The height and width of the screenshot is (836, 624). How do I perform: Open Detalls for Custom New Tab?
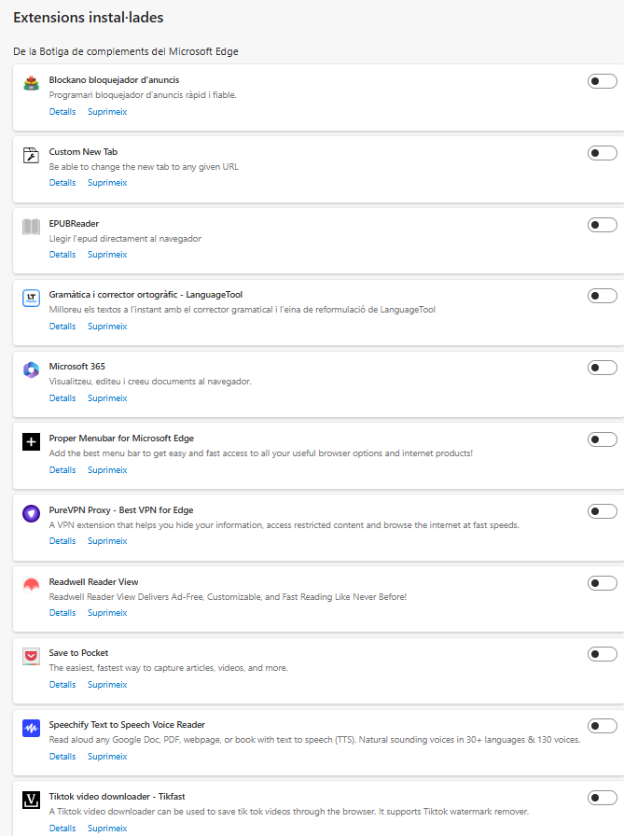(x=62, y=183)
